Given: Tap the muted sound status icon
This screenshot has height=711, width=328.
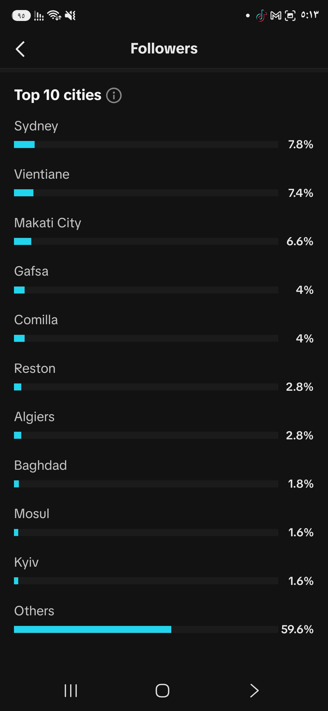Looking at the screenshot, I should [x=70, y=15].
